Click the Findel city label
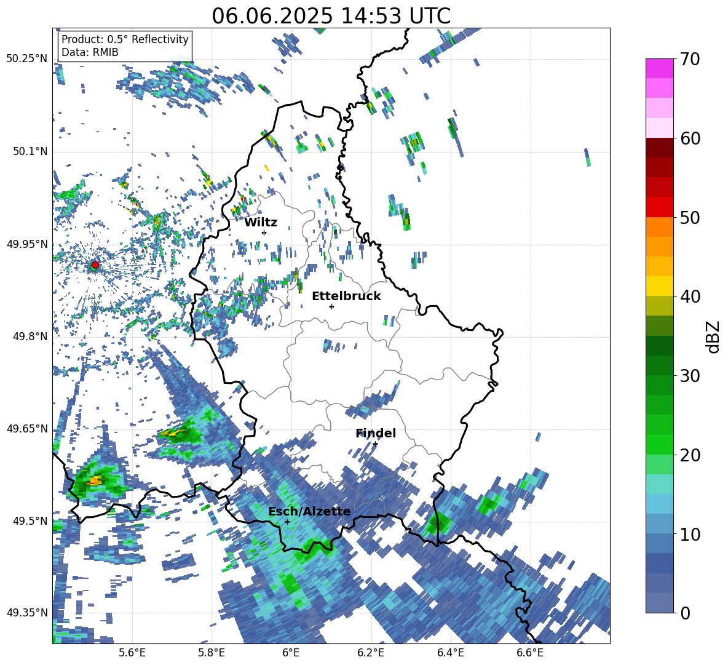The image size is (728, 665). 376,433
